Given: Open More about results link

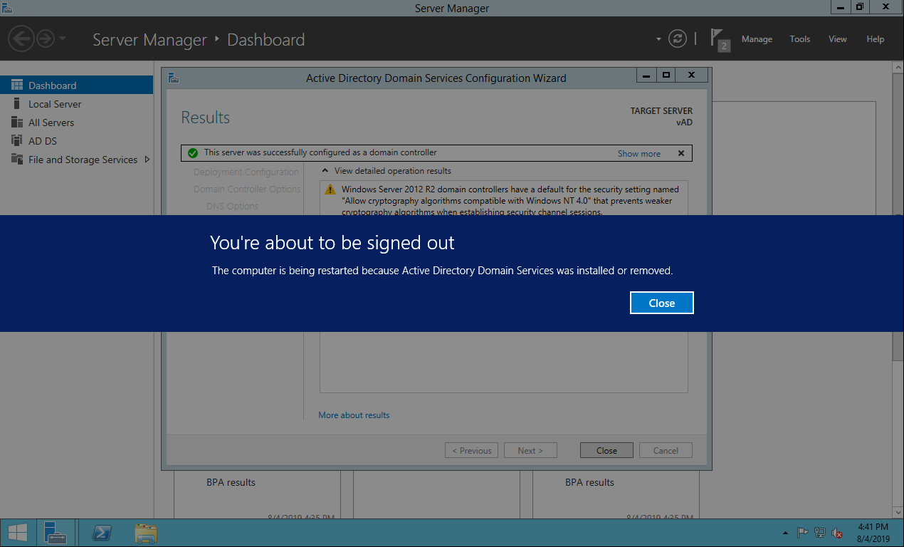Looking at the screenshot, I should tap(354, 415).
